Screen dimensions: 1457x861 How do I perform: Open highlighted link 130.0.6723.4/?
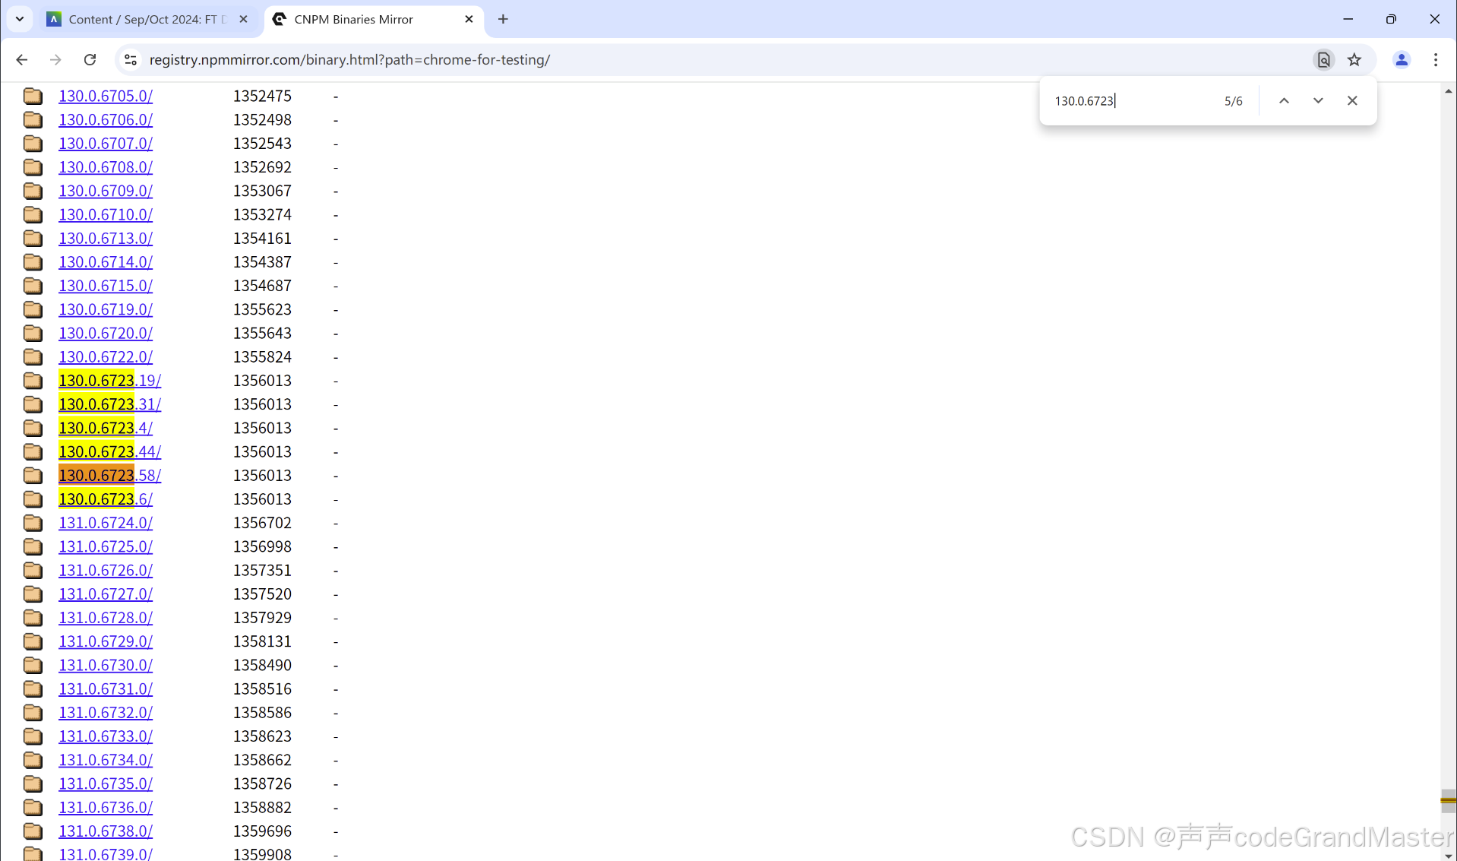(106, 428)
